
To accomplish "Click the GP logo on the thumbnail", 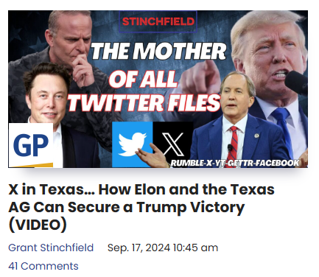I will (x=31, y=145).
